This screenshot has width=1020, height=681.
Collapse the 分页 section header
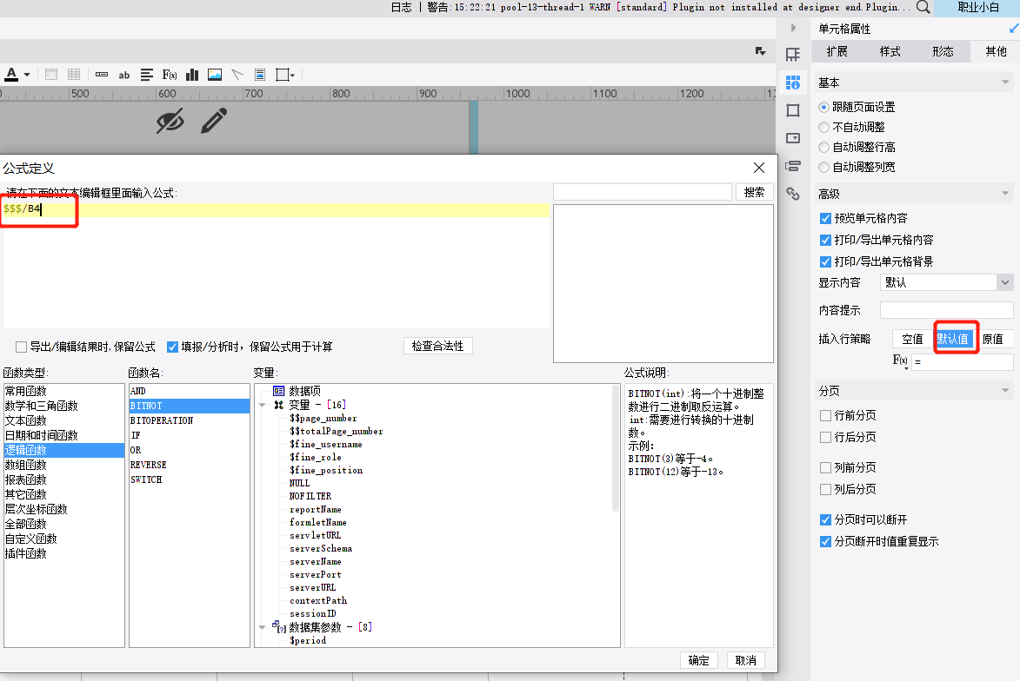coord(1005,391)
